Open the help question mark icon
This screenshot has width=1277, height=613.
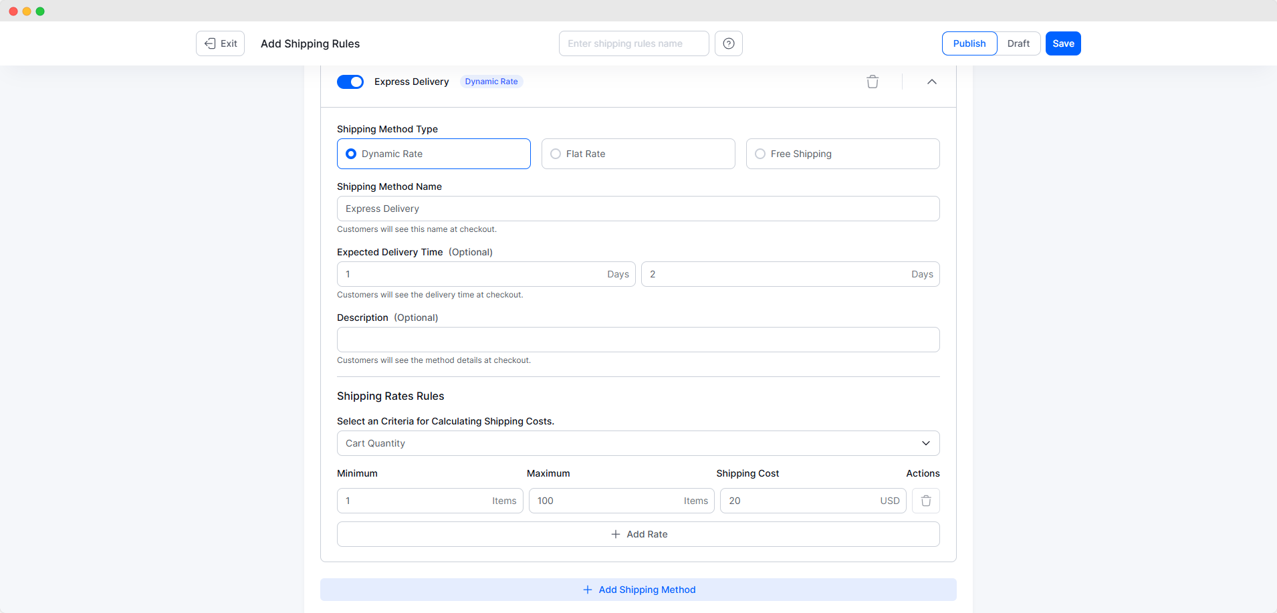pos(729,43)
